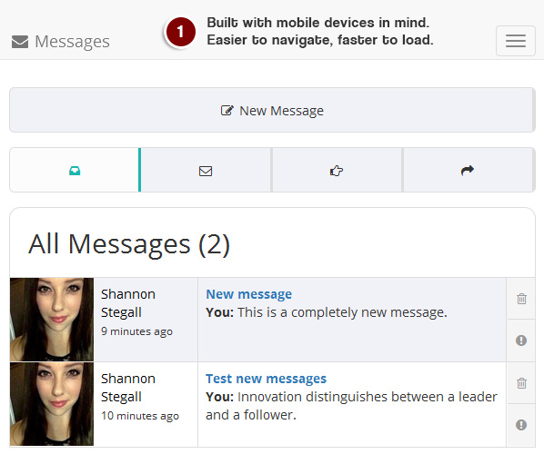Delete the 'Test new messages' conversation
The height and width of the screenshot is (454, 544).
point(521,383)
